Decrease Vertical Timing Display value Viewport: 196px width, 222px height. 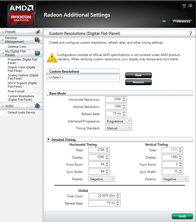coord(180,159)
